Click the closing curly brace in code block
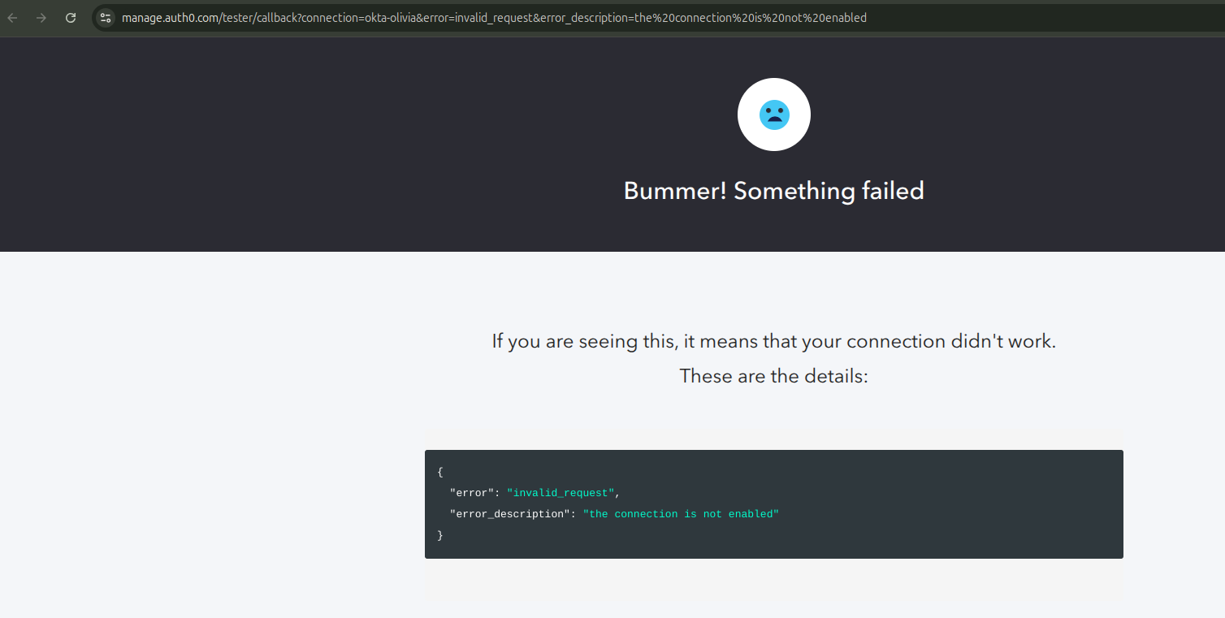Image resolution: width=1225 pixels, height=618 pixels. pos(439,535)
